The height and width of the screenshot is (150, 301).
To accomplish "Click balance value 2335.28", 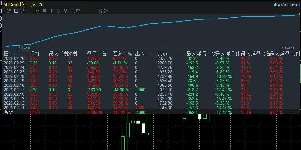I will (x=165, y=58).
